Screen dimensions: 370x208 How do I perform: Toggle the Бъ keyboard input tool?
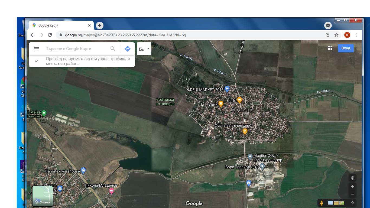141,49
